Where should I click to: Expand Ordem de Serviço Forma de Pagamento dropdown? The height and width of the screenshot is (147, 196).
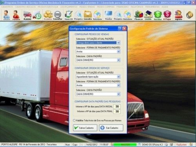pyautogui.click(x=118, y=85)
